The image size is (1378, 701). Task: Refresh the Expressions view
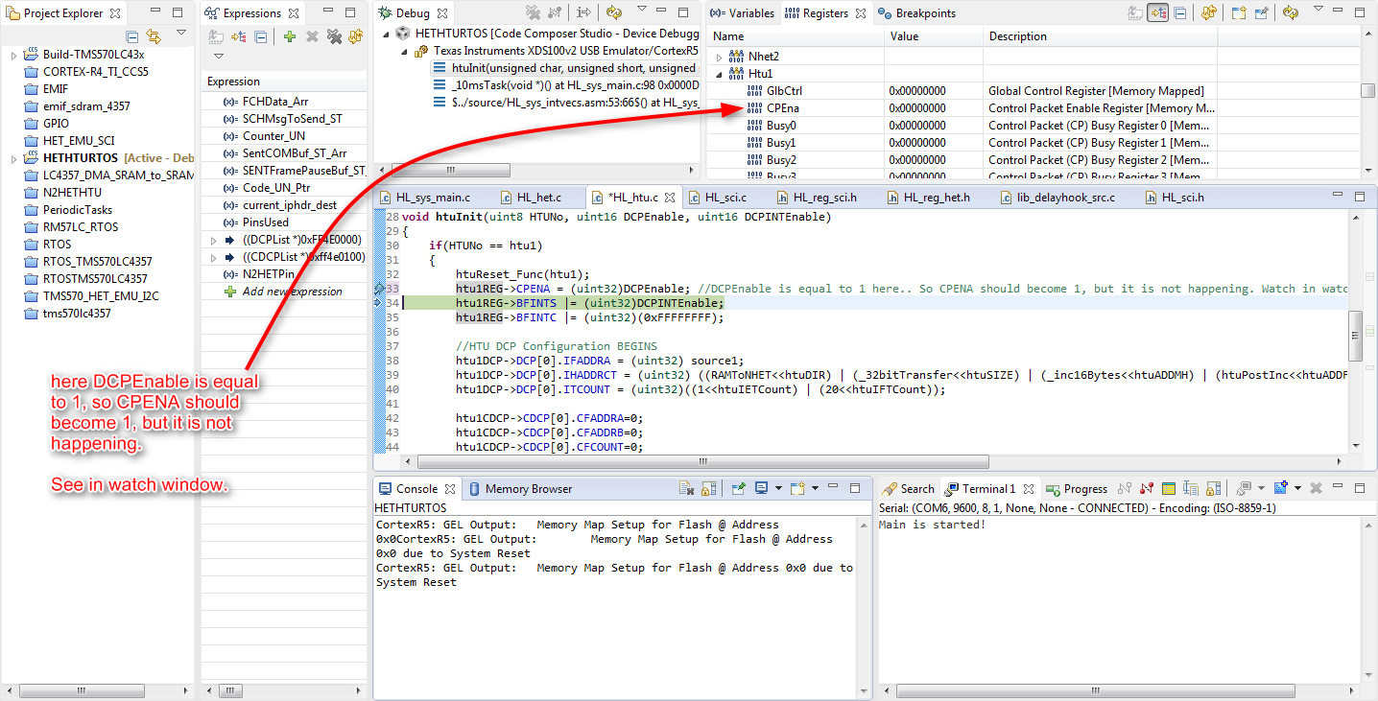[355, 36]
